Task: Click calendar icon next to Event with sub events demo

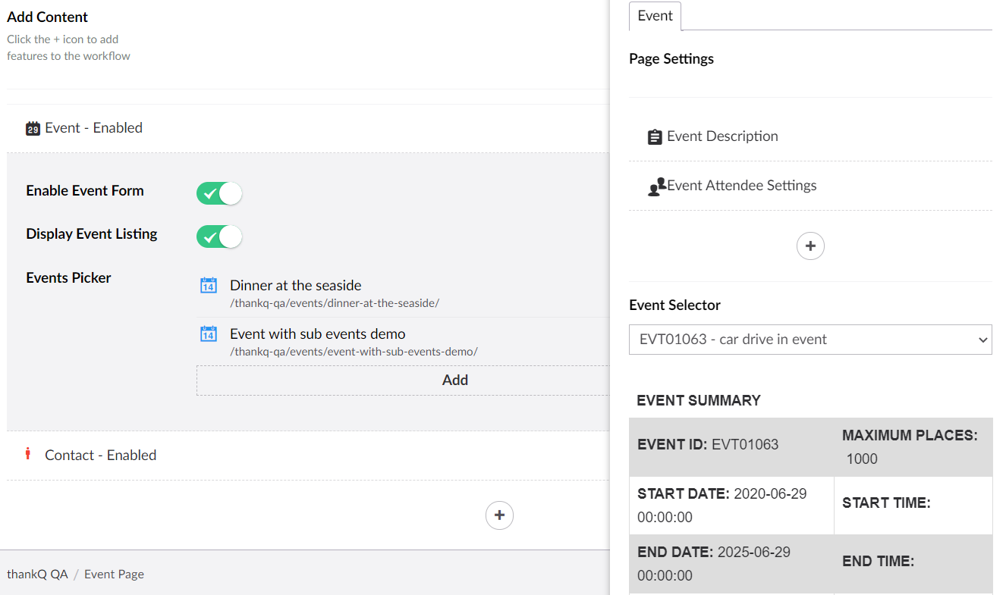Action: [x=209, y=334]
